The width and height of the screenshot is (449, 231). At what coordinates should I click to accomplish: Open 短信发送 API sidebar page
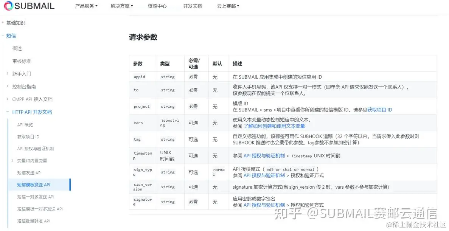click(29, 173)
